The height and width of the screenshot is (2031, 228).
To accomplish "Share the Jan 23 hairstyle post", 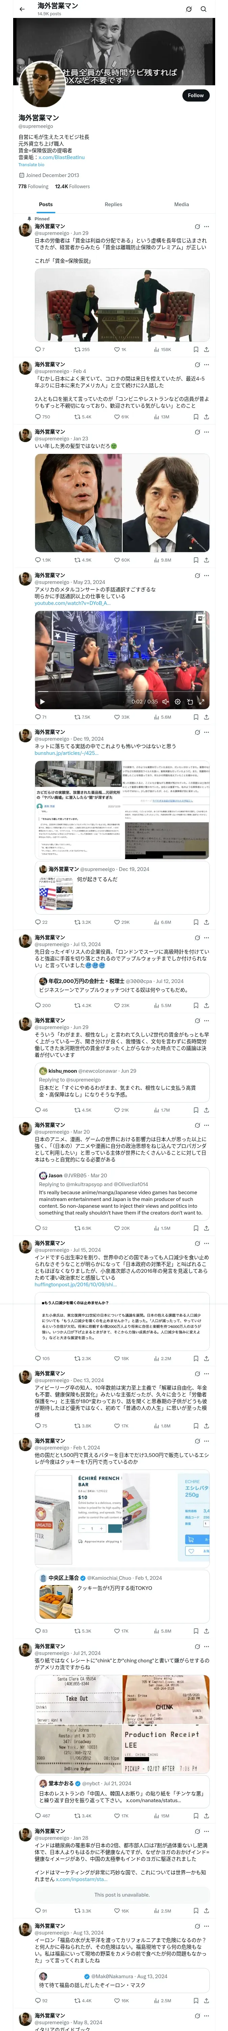I will 206,560.
